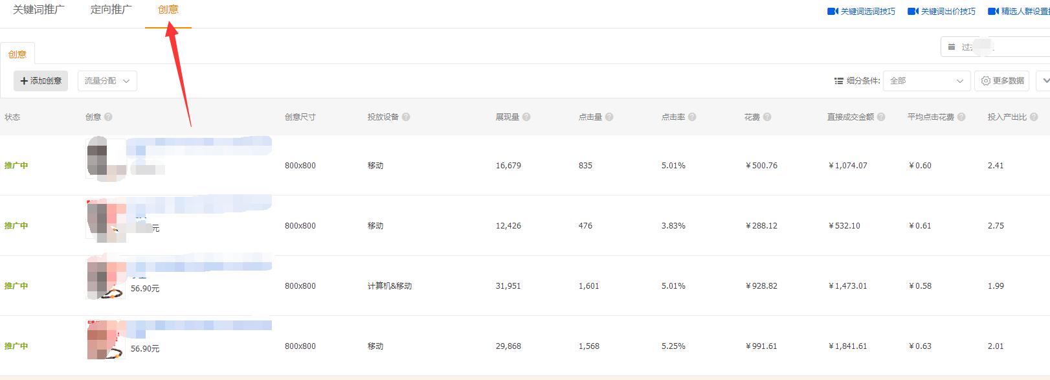1050x380 pixels.
Task: Open the help icon next to 投入产出比 header
Action: pyautogui.click(x=1033, y=117)
